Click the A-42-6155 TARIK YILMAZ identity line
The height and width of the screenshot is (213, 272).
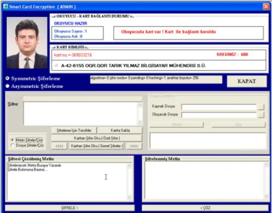click(x=133, y=65)
